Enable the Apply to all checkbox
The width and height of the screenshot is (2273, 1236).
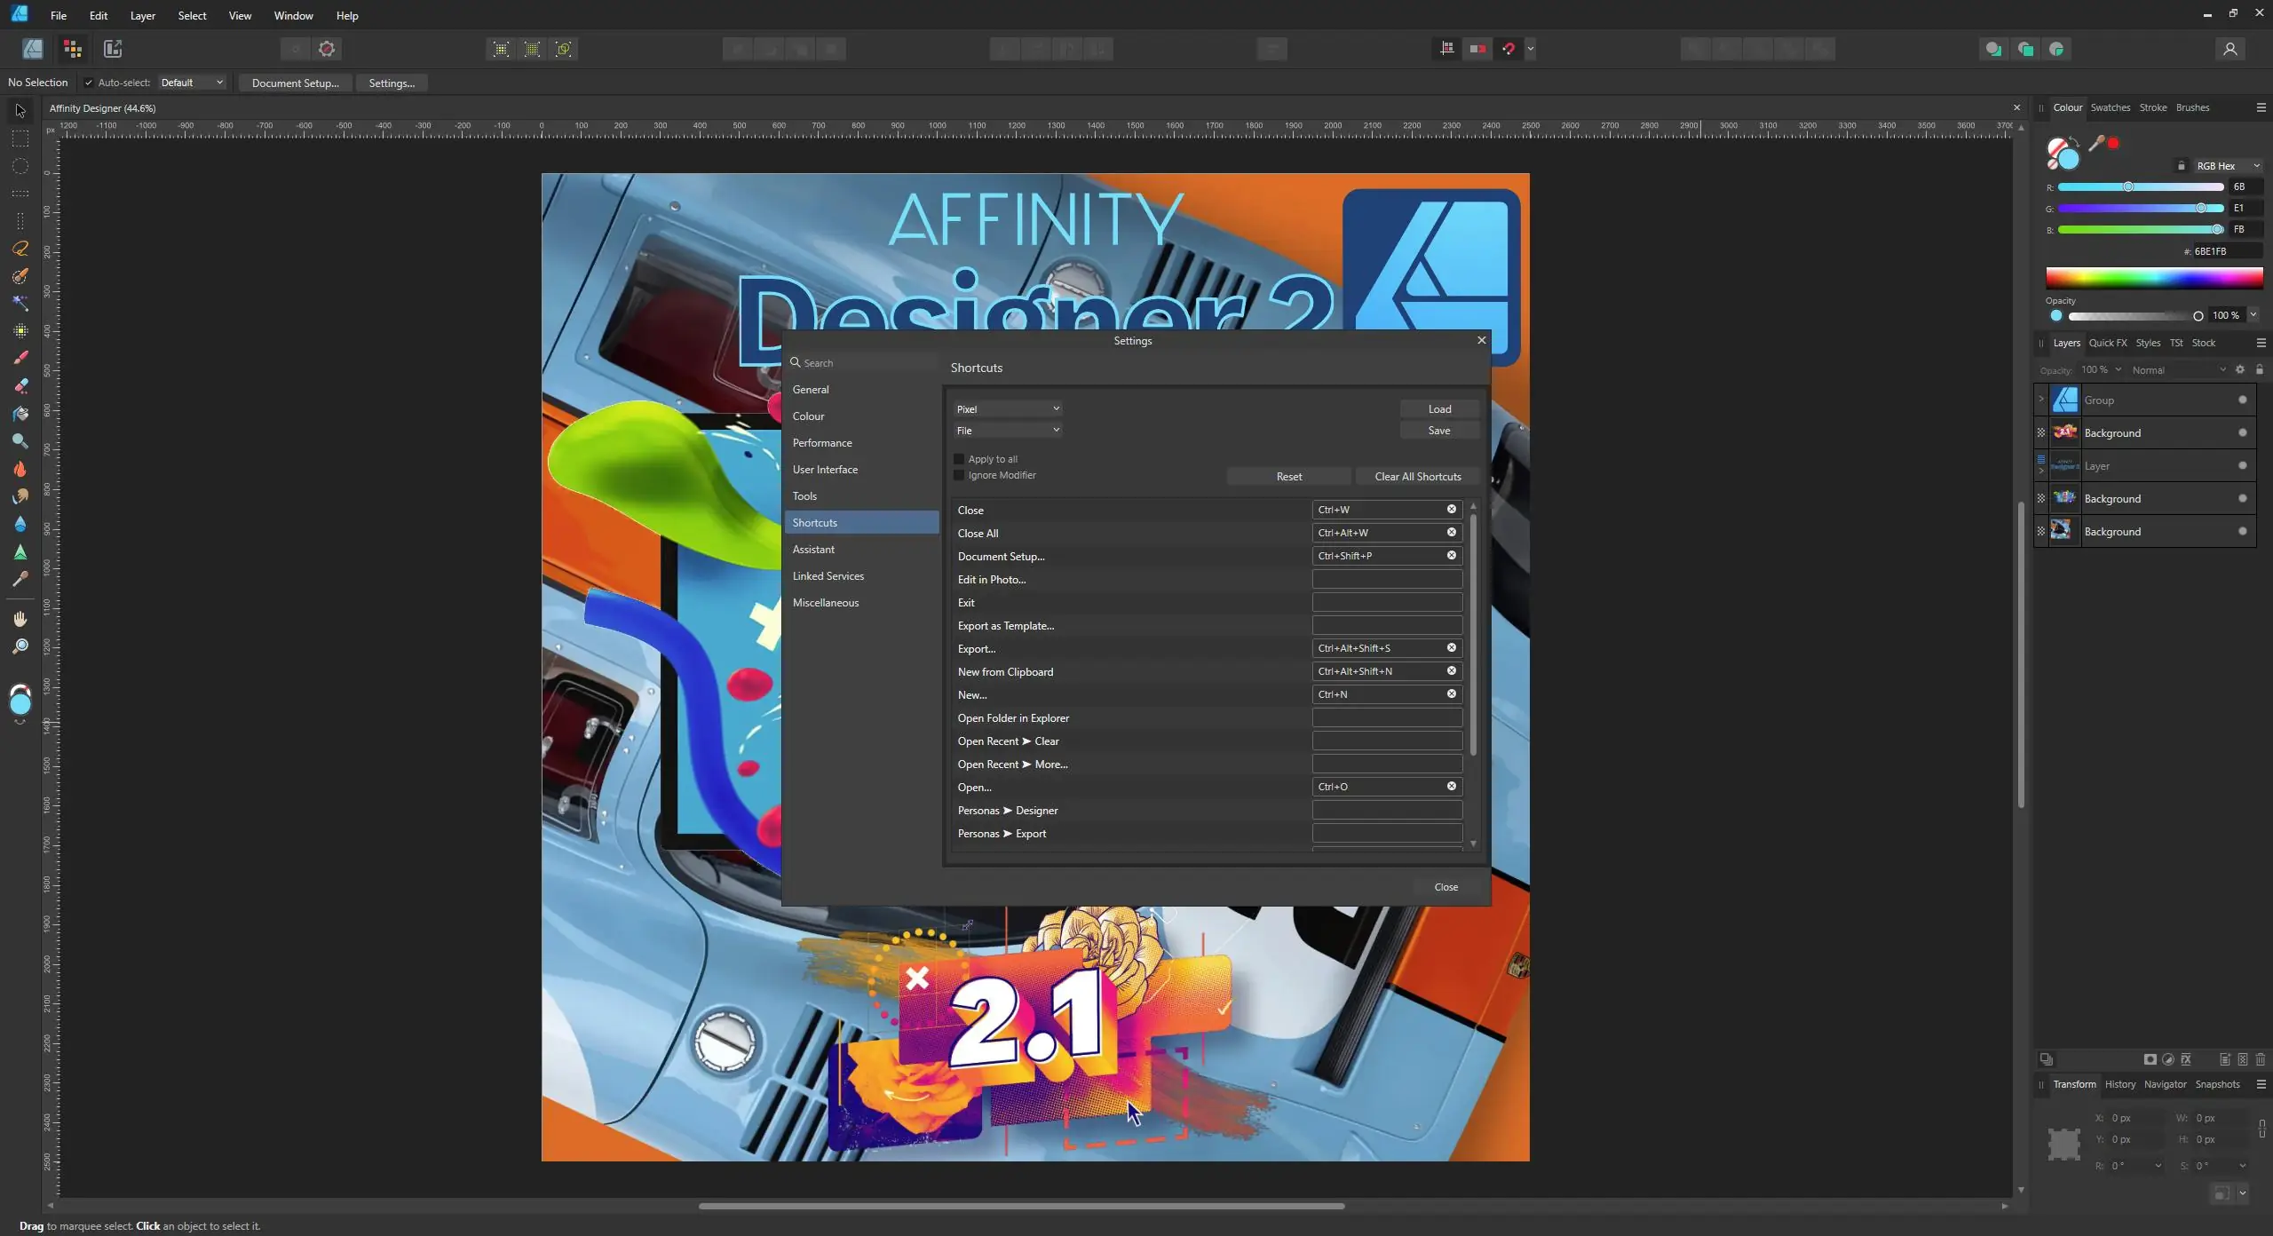pyautogui.click(x=959, y=459)
